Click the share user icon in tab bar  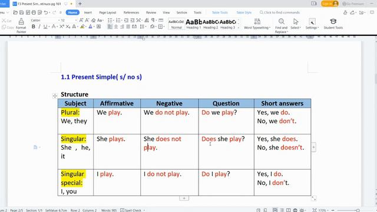pos(345,12)
